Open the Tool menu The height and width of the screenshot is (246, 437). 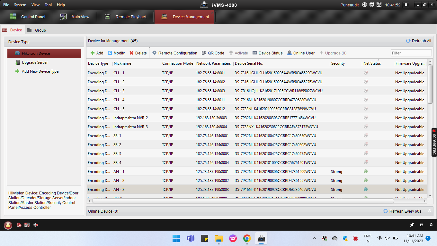click(x=48, y=5)
